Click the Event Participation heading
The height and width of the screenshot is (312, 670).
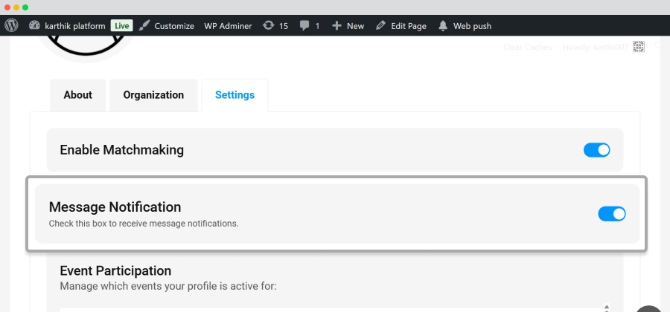(115, 270)
